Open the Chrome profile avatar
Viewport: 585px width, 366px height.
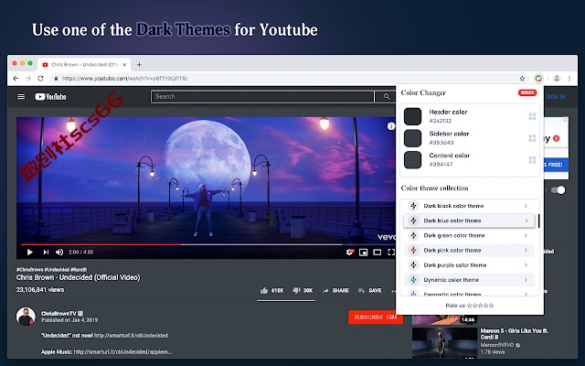(557, 79)
